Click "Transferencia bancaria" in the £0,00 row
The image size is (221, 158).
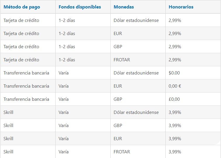coord(26,99)
